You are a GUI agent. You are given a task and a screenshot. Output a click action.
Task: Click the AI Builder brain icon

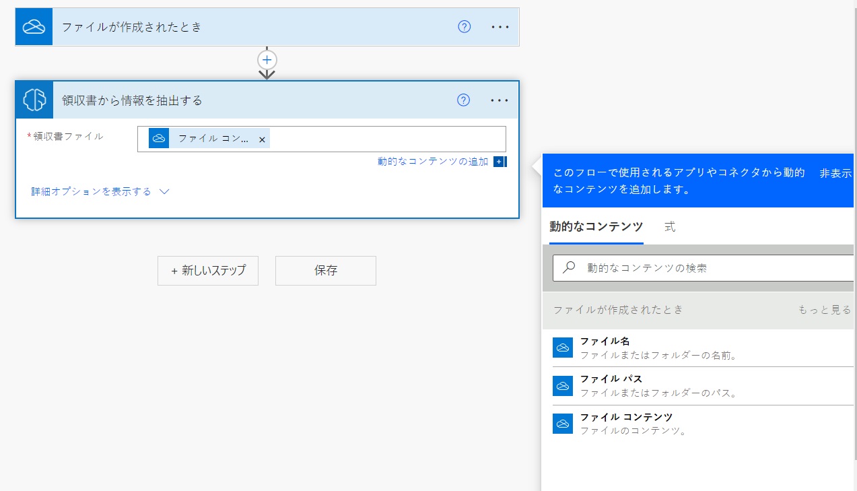pyautogui.click(x=34, y=100)
